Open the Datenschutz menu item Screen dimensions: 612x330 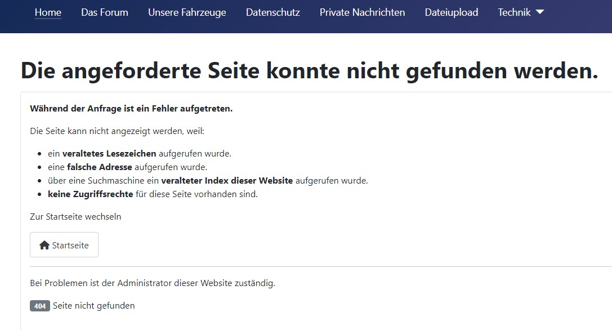(273, 12)
